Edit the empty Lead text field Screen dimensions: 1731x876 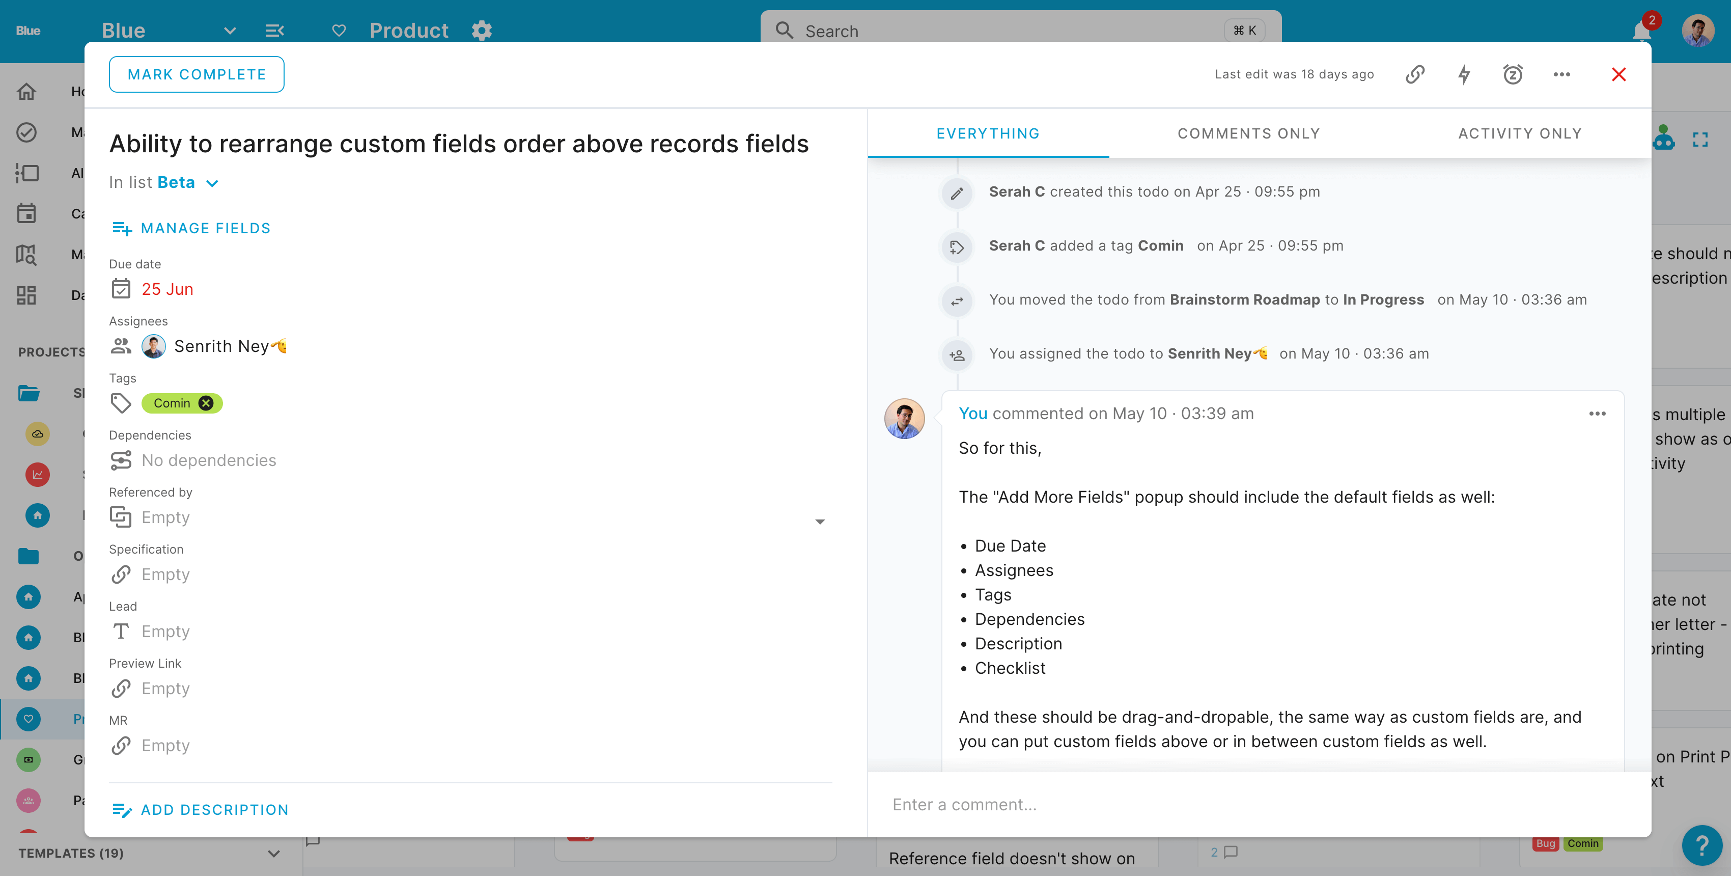click(166, 632)
